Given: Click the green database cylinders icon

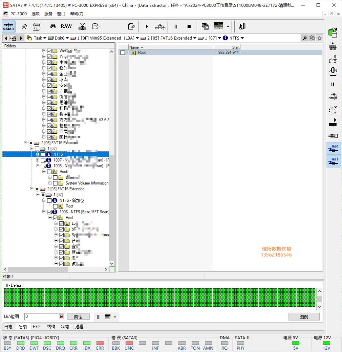Looking at the screenshot, I should (333, 33).
